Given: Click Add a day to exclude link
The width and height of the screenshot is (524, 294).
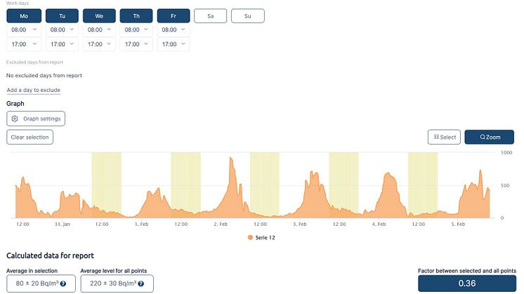Looking at the screenshot, I should (x=33, y=91).
